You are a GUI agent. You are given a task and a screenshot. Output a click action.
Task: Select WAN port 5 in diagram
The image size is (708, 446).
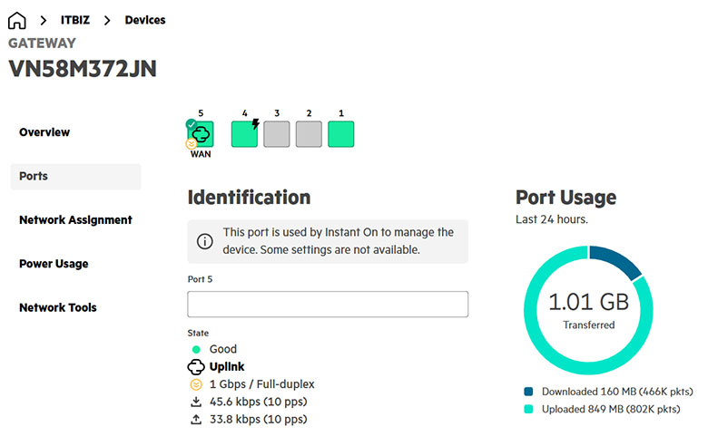pyautogui.click(x=201, y=134)
